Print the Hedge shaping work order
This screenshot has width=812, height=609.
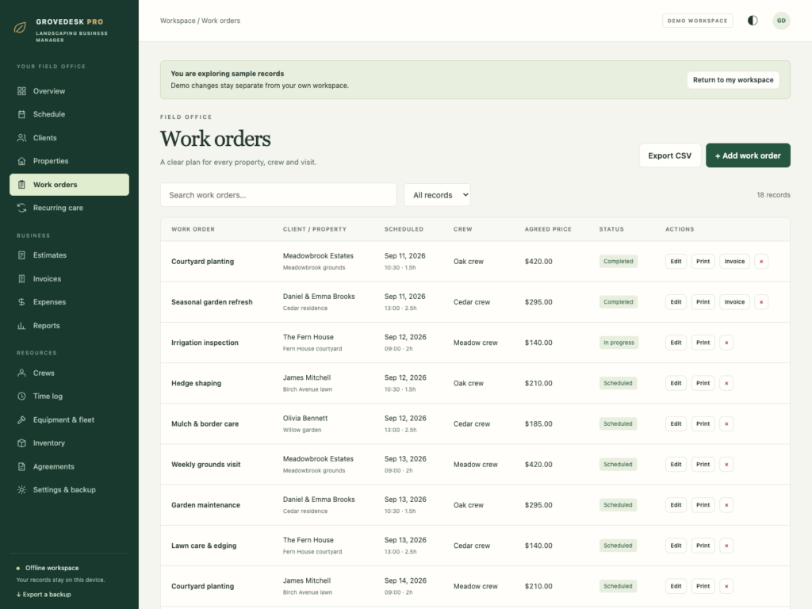click(703, 383)
